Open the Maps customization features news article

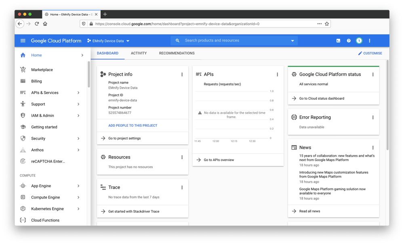pyautogui.click(x=334, y=174)
